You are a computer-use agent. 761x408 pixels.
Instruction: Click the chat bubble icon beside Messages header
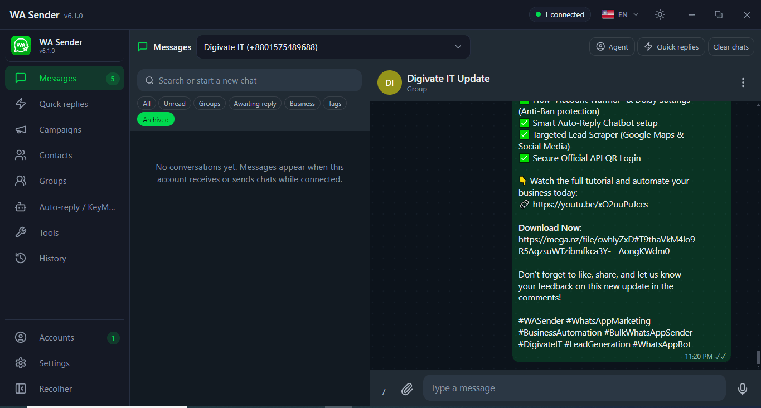click(x=143, y=47)
